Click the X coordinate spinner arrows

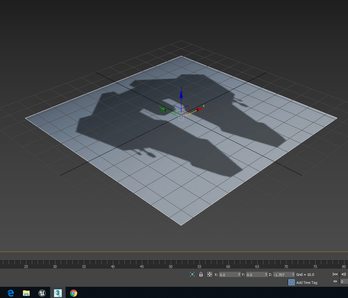pos(239,275)
